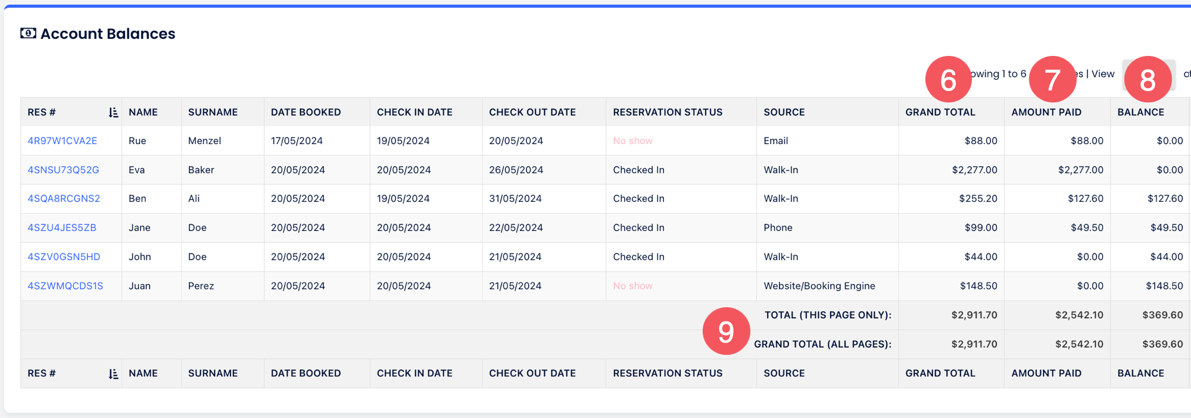Open Ben Ali's reservation 4SQA8RCGNS2

(64, 199)
